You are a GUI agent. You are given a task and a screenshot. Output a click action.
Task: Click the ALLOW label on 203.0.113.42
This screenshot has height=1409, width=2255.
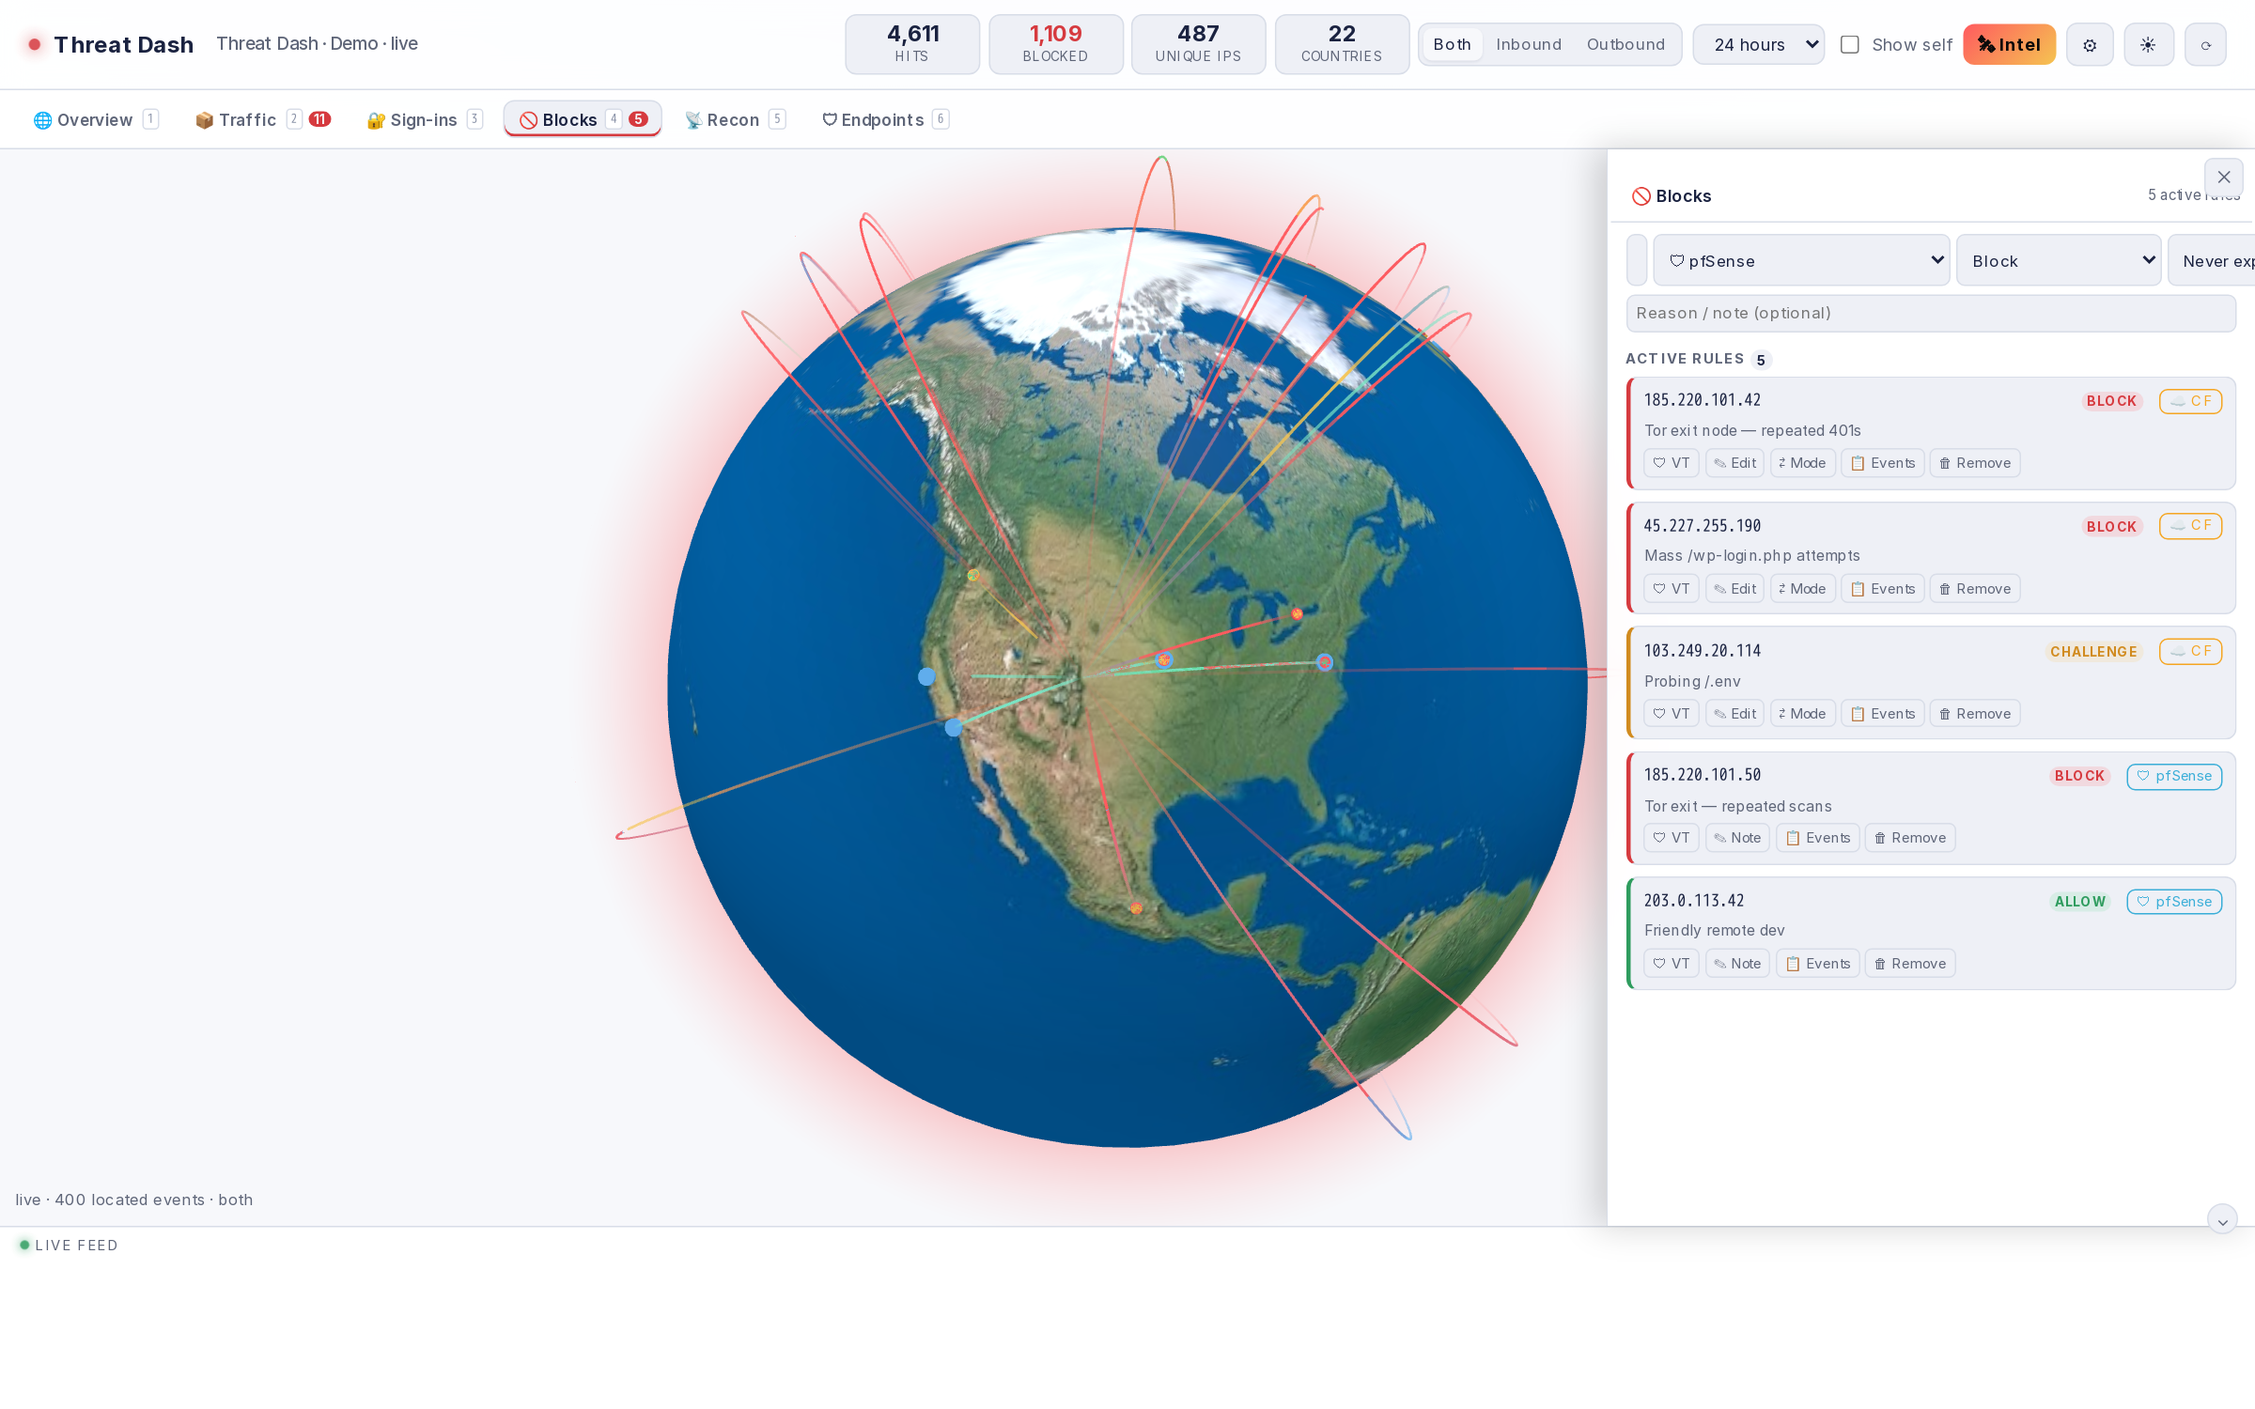pyautogui.click(x=2079, y=902)
